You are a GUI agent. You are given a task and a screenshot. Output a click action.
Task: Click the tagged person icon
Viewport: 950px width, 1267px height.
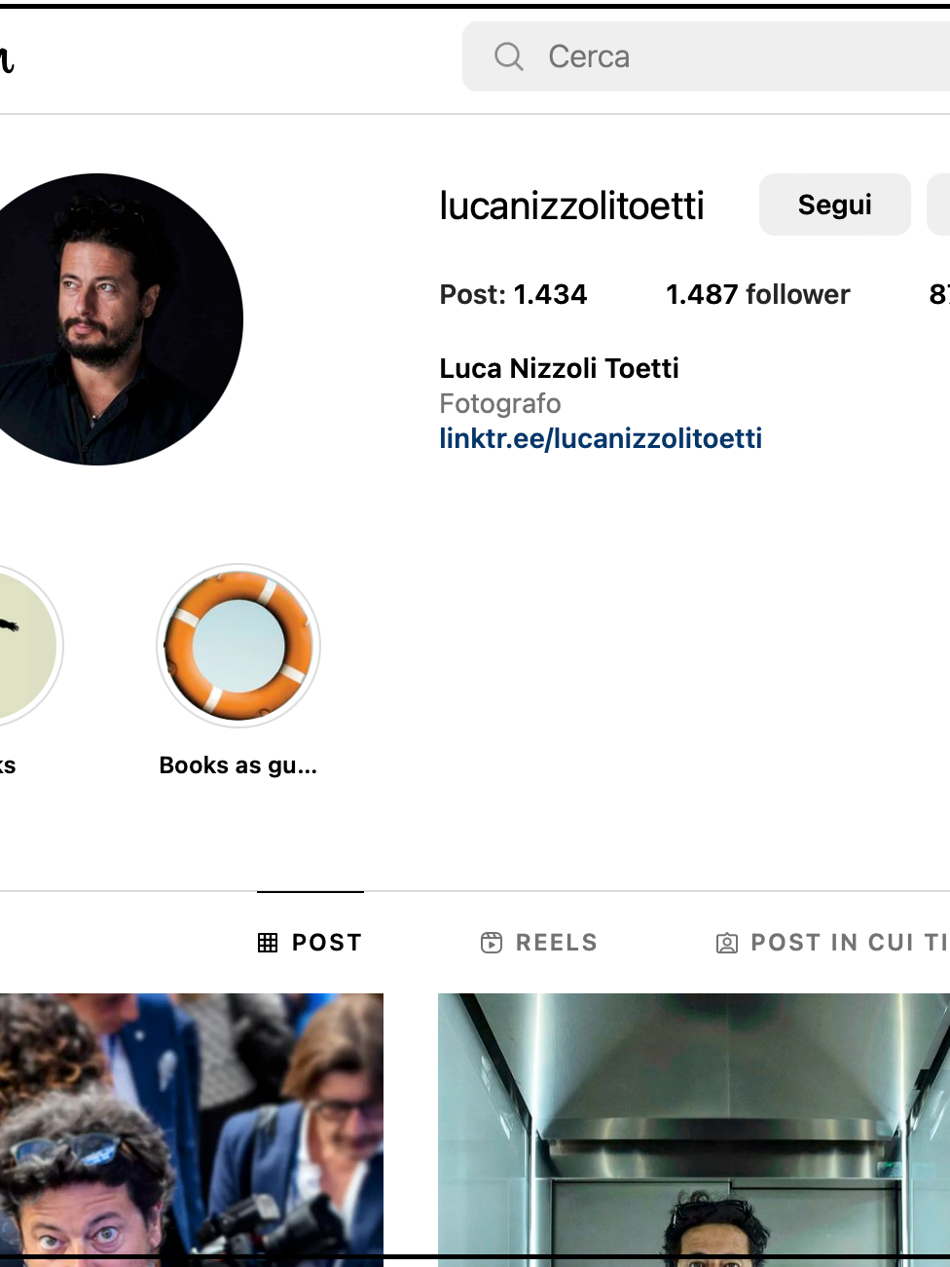(x=726, y=943)
